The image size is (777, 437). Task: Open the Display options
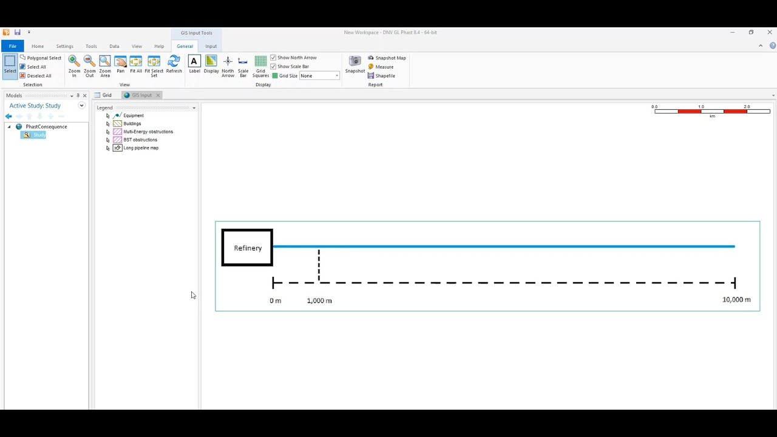[211, 66]
